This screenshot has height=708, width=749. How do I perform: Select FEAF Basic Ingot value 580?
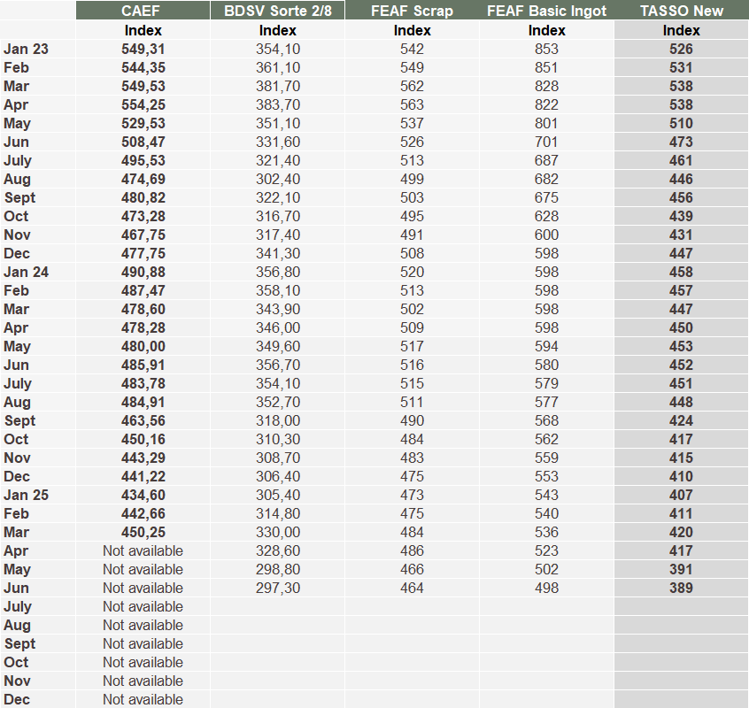pyautogui.click(x=546, y=366)
